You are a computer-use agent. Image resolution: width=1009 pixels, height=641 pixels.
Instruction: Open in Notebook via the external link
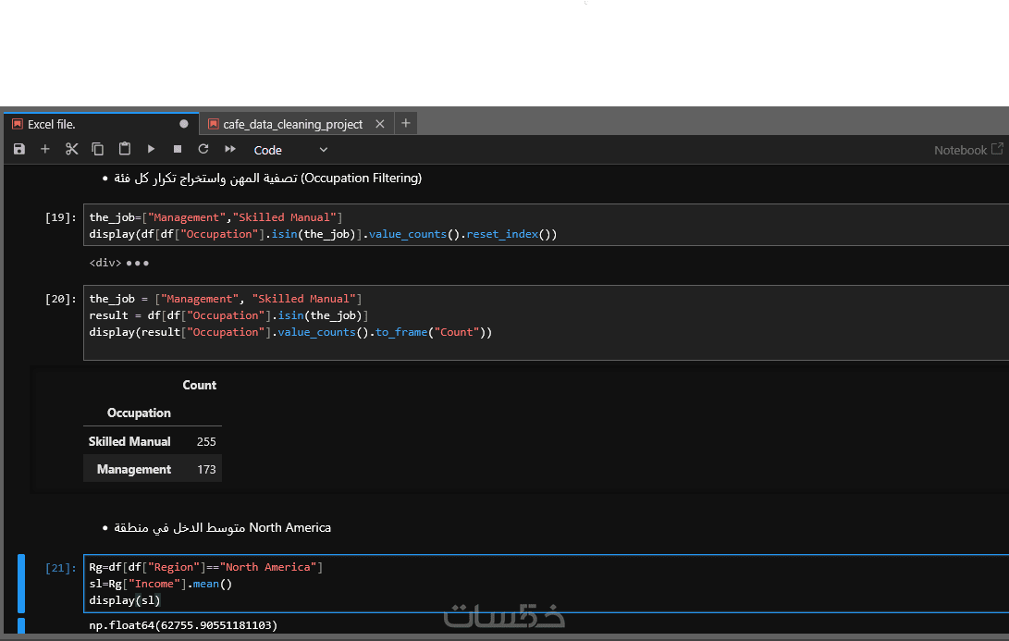pyautogui.click(x=997, y=149)
